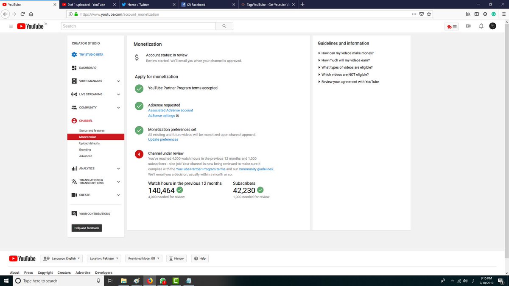Click the red step 4 circle
The height and width of the screenshot is (286, 509).
[x=139, y=154]
